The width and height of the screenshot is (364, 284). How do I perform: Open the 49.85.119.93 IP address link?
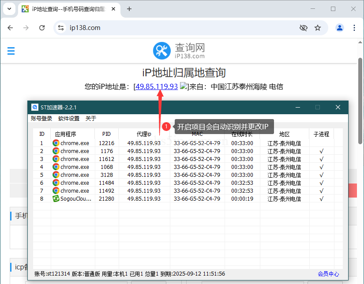pyautogui.click(x=156, y=86)
